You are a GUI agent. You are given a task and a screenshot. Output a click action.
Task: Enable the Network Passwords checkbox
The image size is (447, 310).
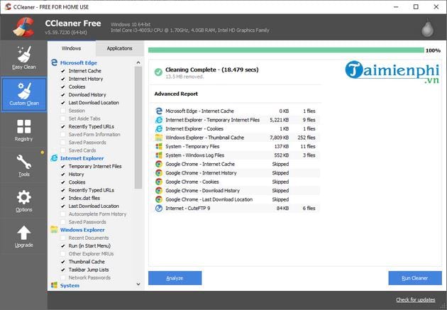[63, 277]
